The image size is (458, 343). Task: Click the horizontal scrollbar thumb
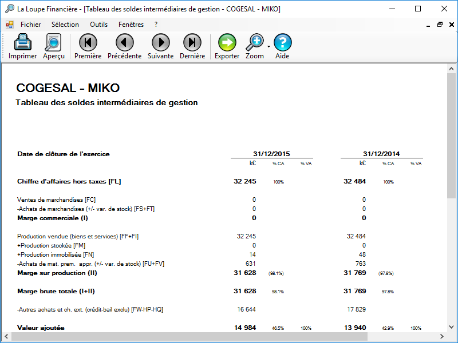click(x=189, y=336)
